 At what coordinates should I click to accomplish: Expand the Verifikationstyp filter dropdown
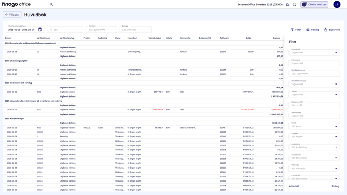tap(314, 84)
